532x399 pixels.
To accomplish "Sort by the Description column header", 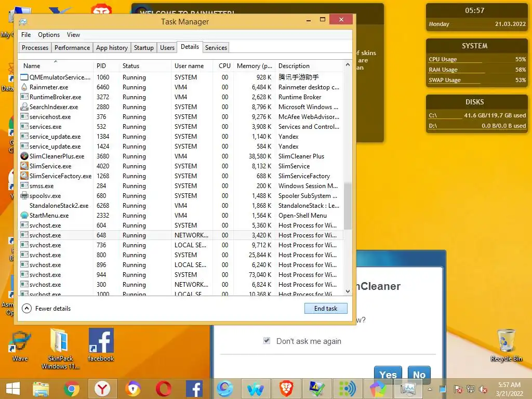I will tap(309, 66).
